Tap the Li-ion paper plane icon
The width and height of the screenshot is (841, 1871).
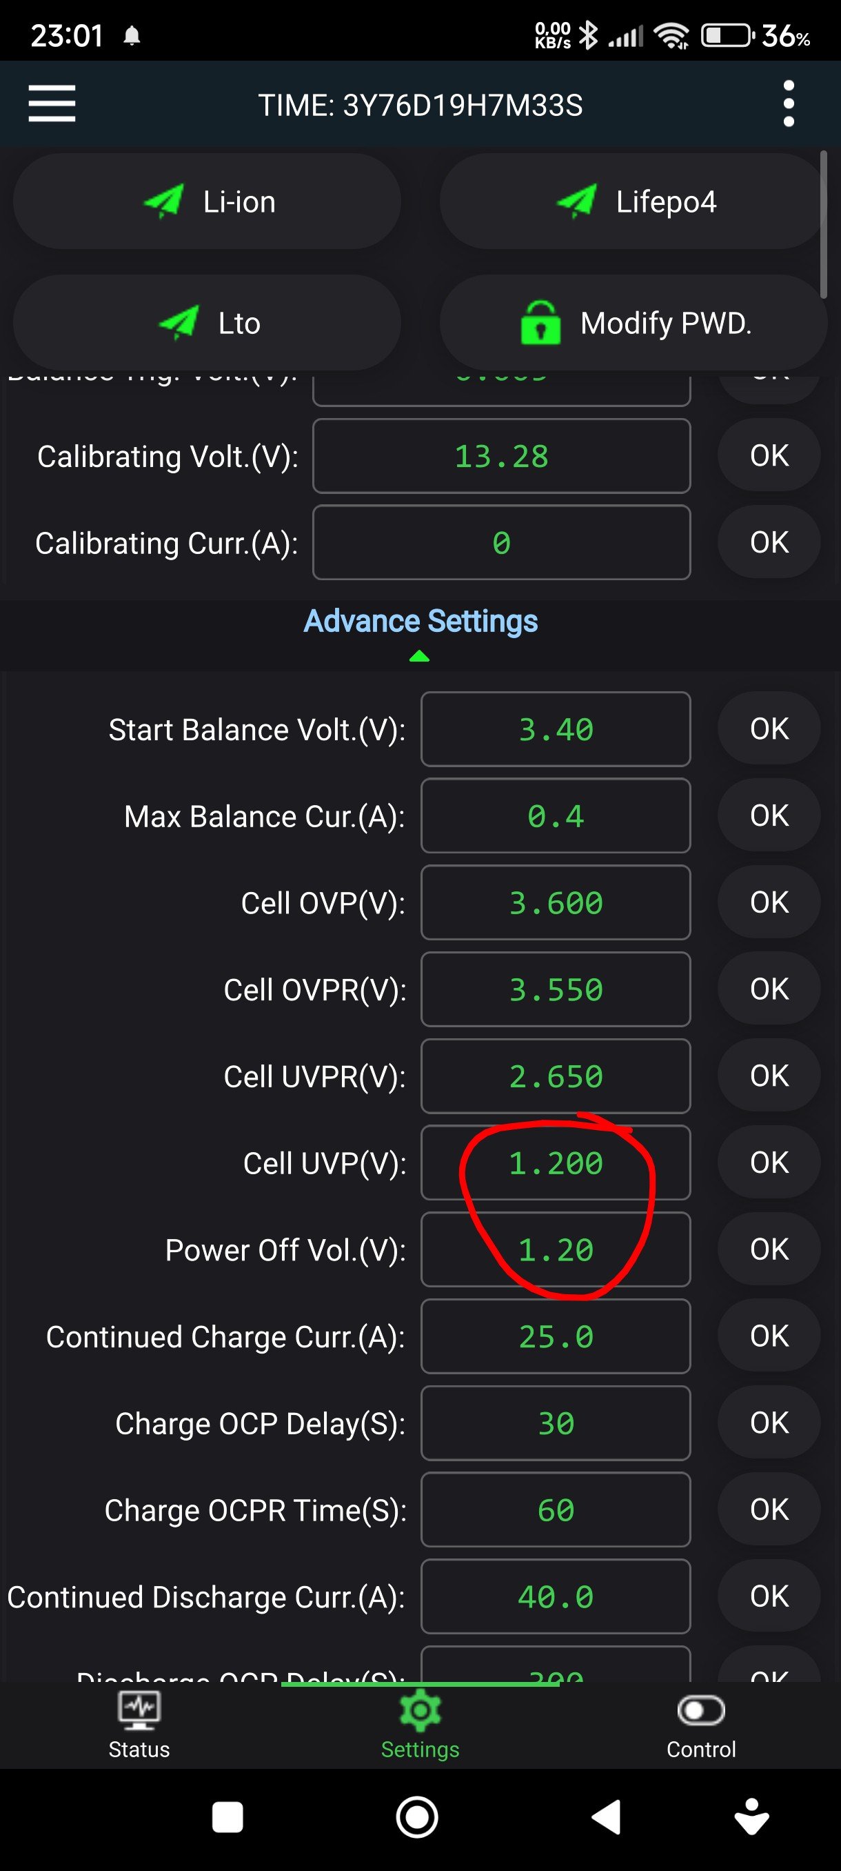[163, 201]
